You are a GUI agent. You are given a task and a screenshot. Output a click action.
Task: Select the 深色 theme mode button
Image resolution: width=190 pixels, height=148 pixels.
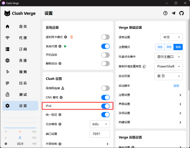169,47
